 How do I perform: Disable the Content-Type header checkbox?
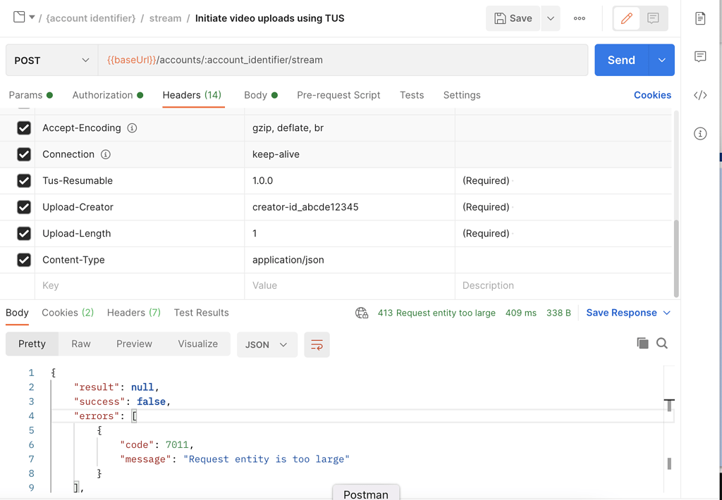(24, 260)
